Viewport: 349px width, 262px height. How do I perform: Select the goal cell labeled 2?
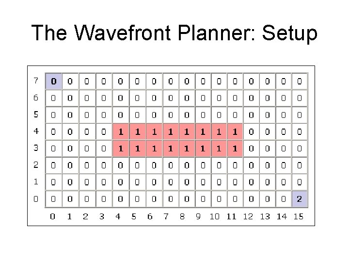coord(299,198)
